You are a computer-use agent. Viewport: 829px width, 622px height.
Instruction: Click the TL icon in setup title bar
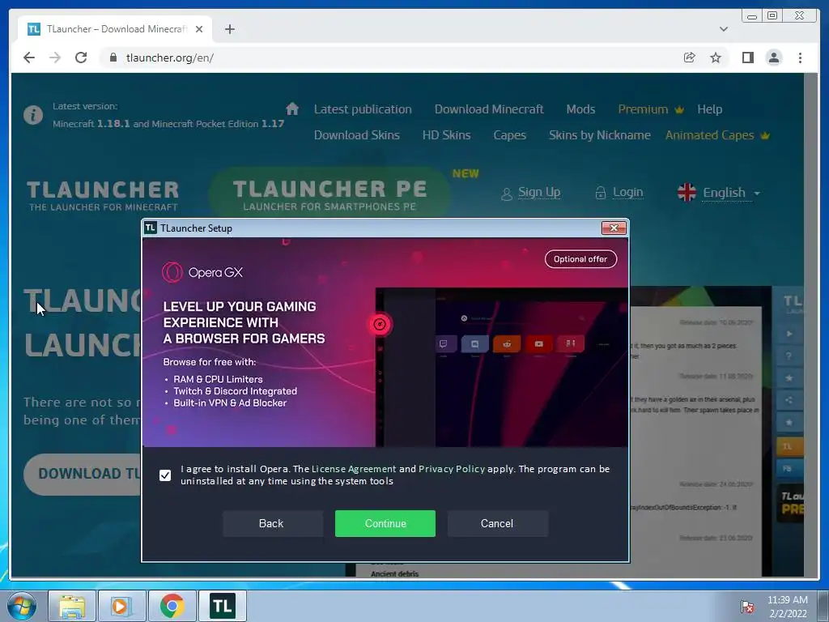[150, 228]
